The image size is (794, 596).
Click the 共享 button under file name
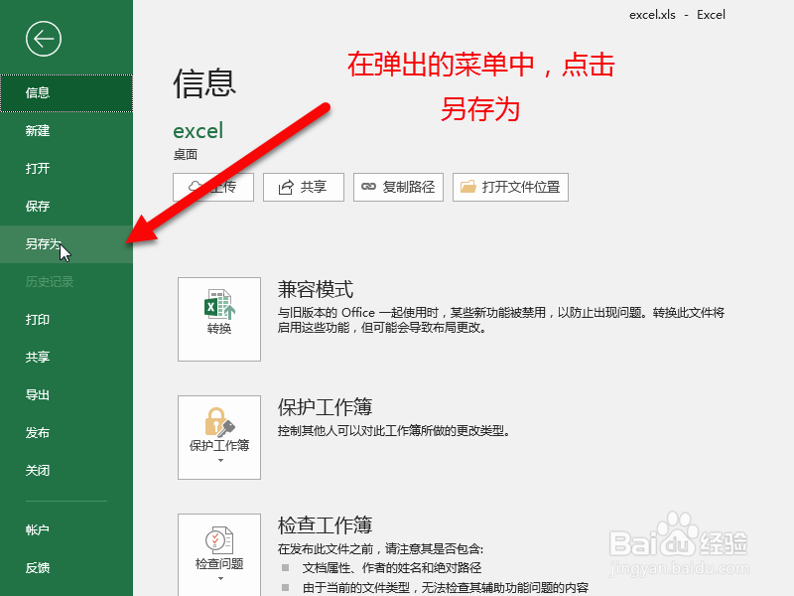[x=304, y=187]
